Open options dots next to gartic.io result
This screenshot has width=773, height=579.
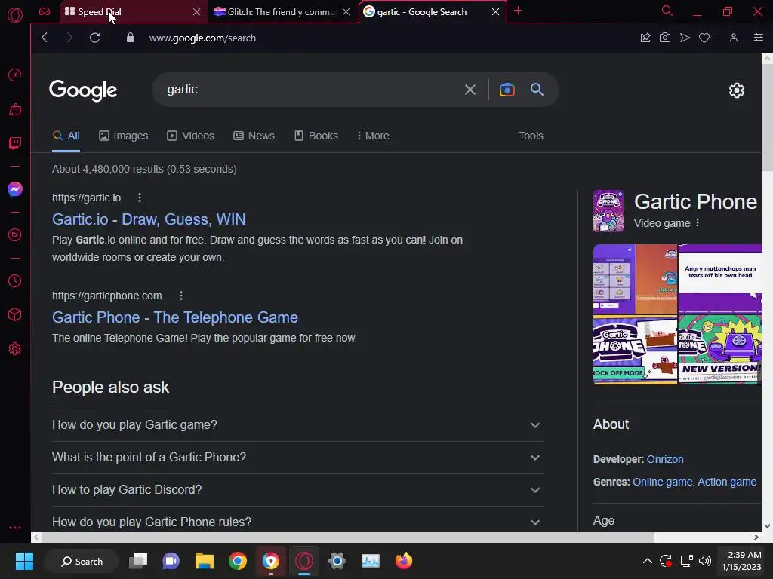pyautogui.click(x=140, y=198)
